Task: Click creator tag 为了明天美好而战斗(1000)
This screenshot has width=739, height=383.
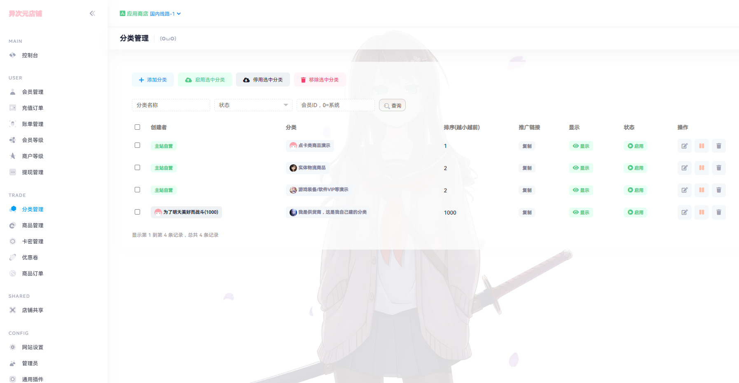Action: [x=186, y=212]
